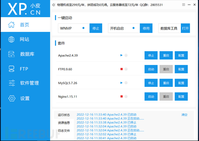Switch to the 日志文件 tab

[x=64, y=131]
